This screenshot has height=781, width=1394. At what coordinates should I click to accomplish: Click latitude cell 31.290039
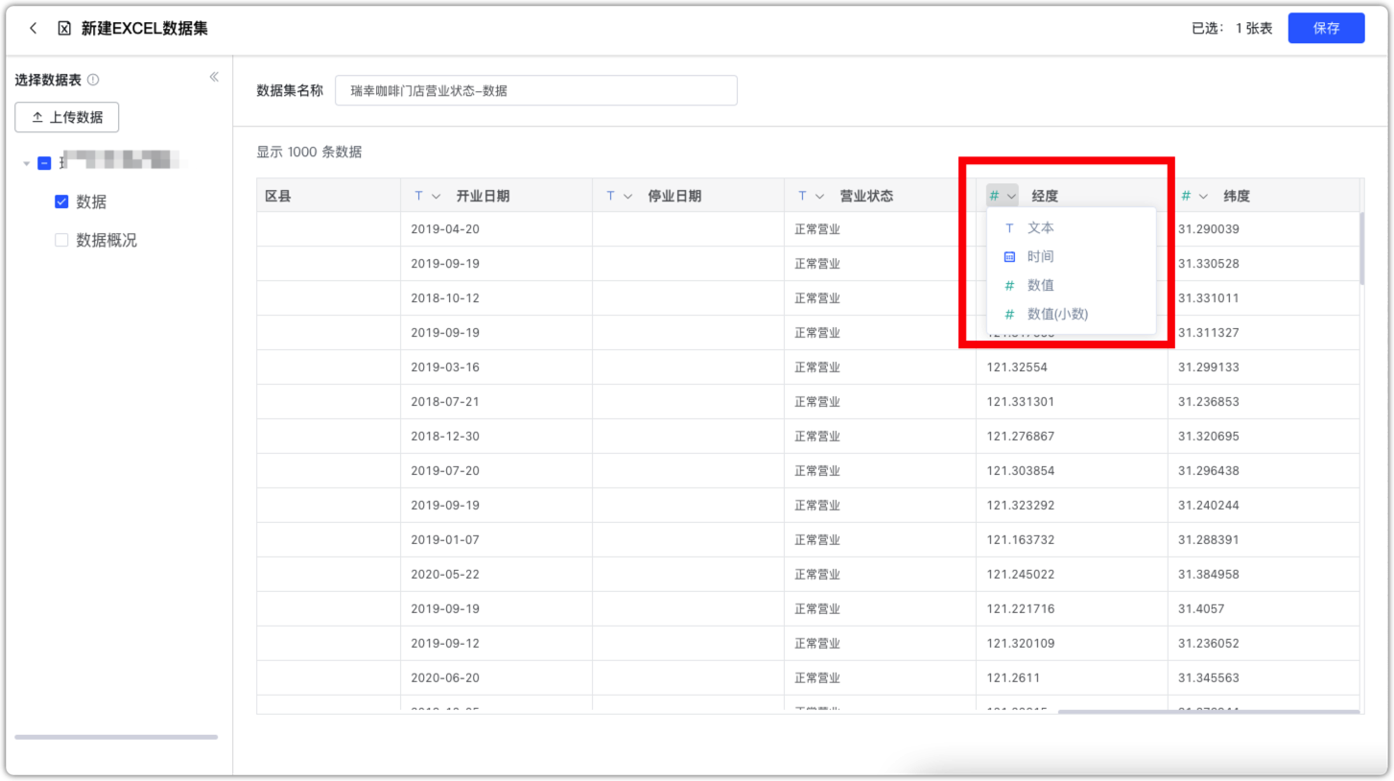coord(1264,229)
